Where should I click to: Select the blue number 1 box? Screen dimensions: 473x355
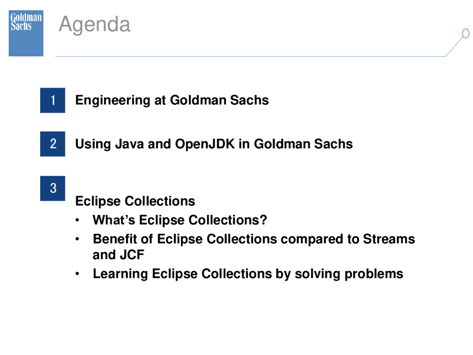coord(53,100)
